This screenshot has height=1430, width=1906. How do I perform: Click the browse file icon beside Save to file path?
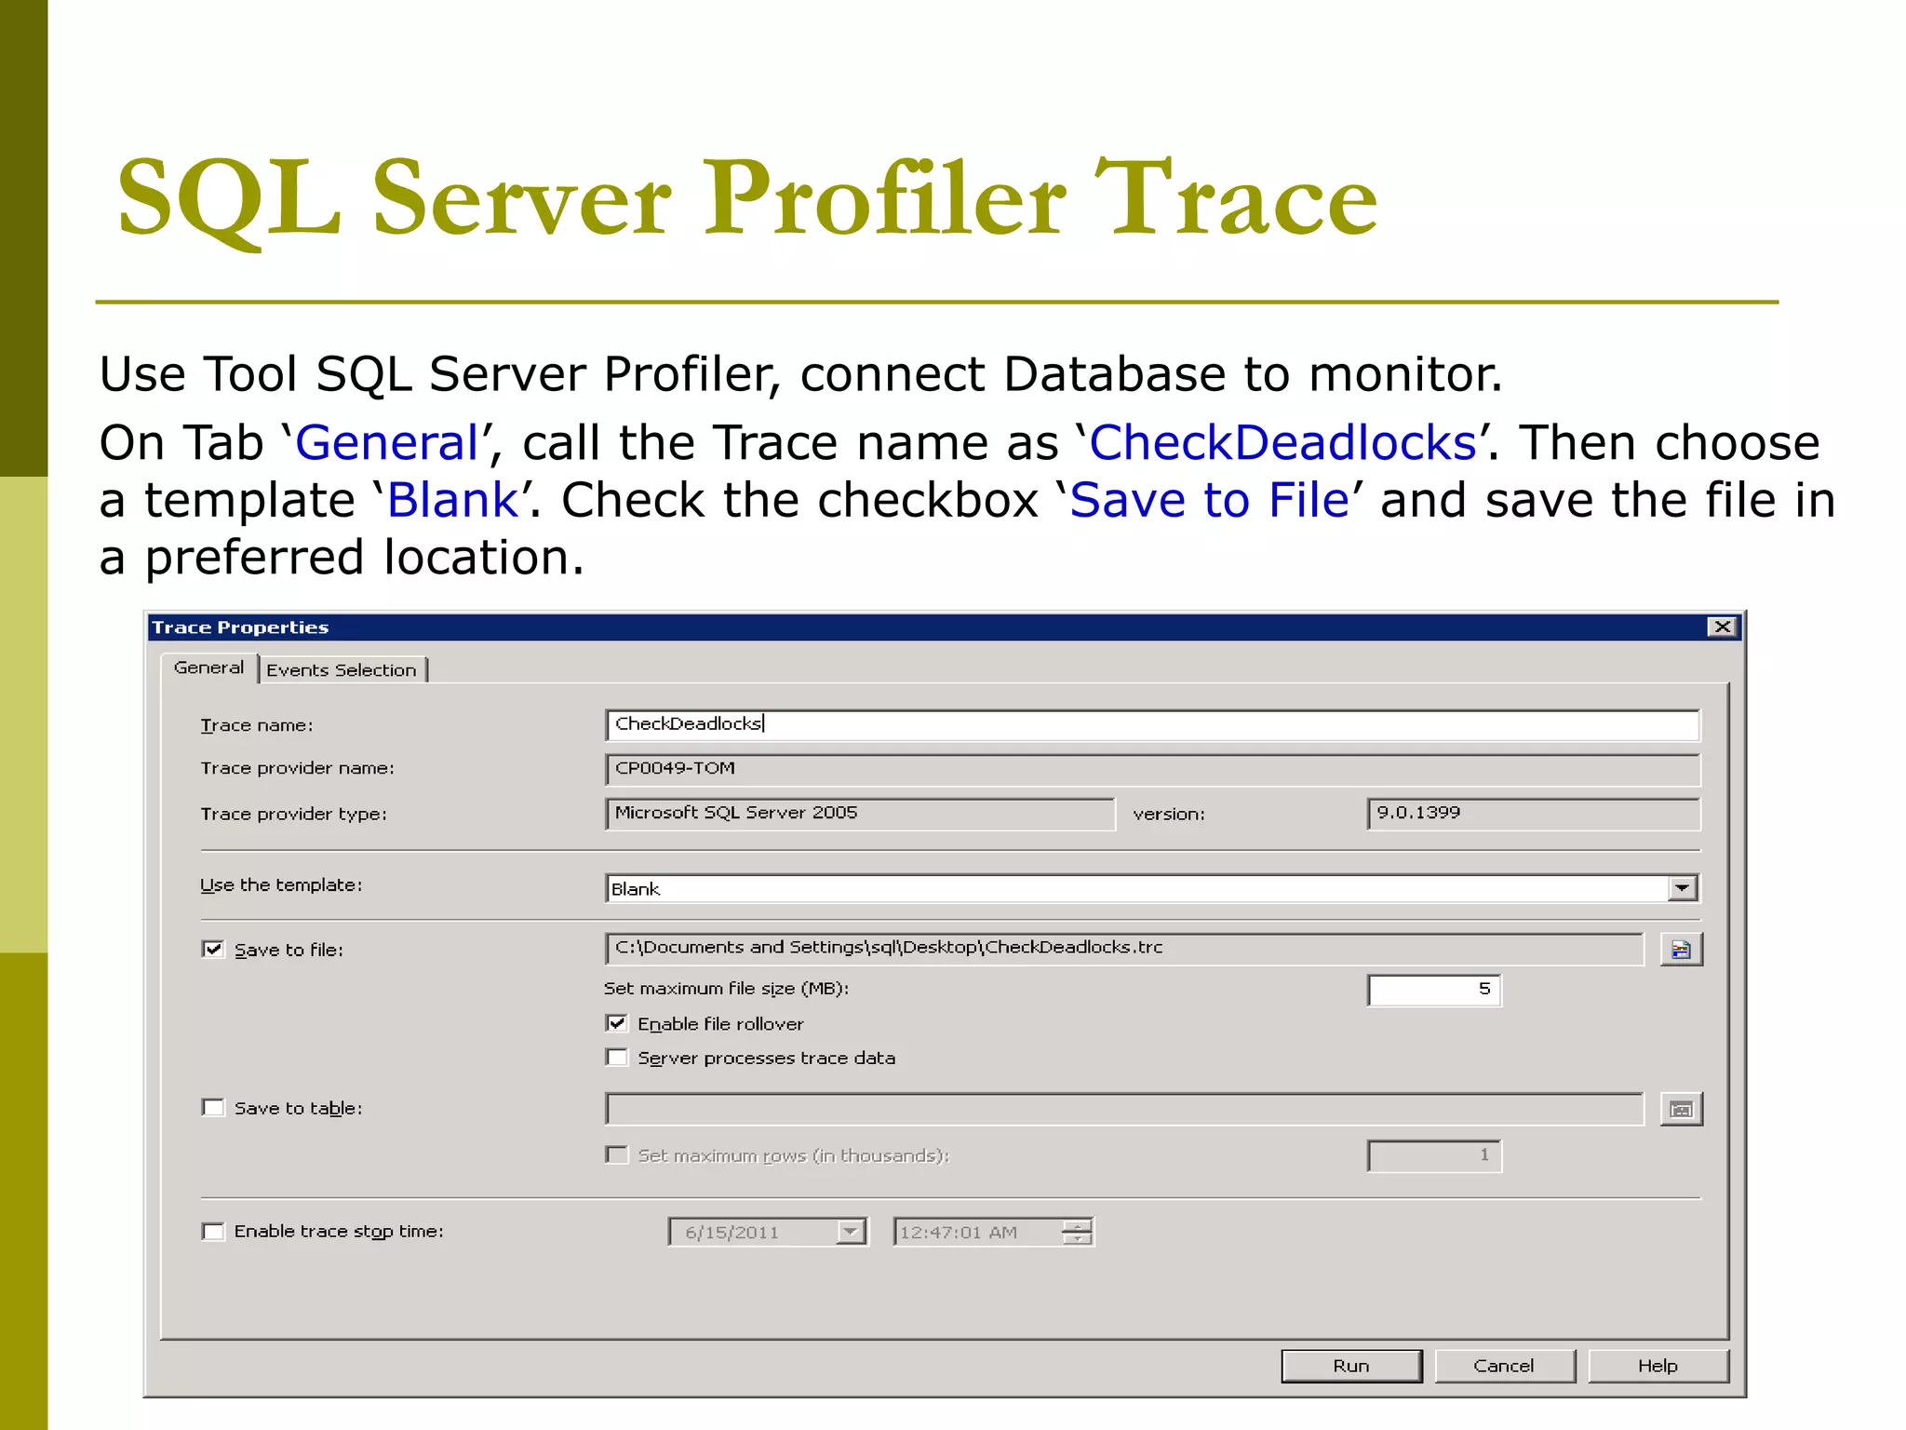(x=1681, y=950)
